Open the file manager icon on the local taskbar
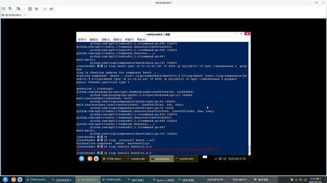The height and width of the screenshot is (183, 327). [20, 180]
